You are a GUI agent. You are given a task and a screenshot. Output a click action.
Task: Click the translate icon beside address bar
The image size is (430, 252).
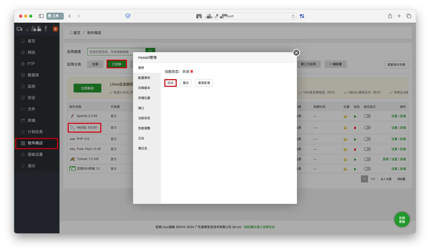tap(302, 16)
